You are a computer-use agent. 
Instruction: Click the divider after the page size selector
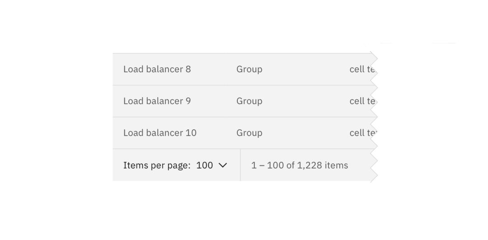point(240,165)
